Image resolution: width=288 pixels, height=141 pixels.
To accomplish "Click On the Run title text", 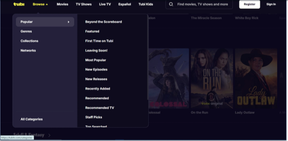I will (x=199, y=112).
